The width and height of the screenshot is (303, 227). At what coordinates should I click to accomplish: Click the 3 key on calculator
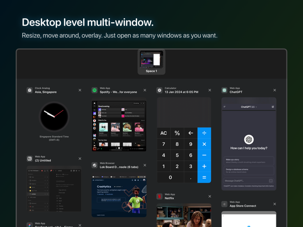click(191, 166)
